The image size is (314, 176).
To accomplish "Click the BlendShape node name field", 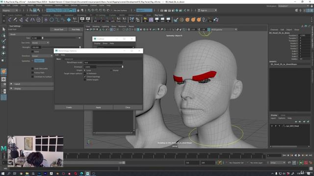I will [x=103, y=63].
